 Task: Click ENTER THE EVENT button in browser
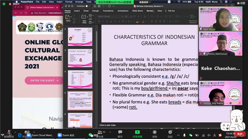point(44,80)
